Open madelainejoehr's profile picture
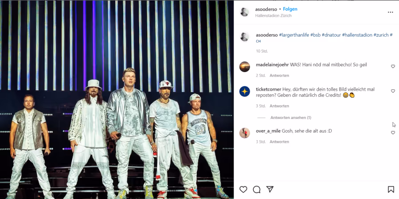 245,67
